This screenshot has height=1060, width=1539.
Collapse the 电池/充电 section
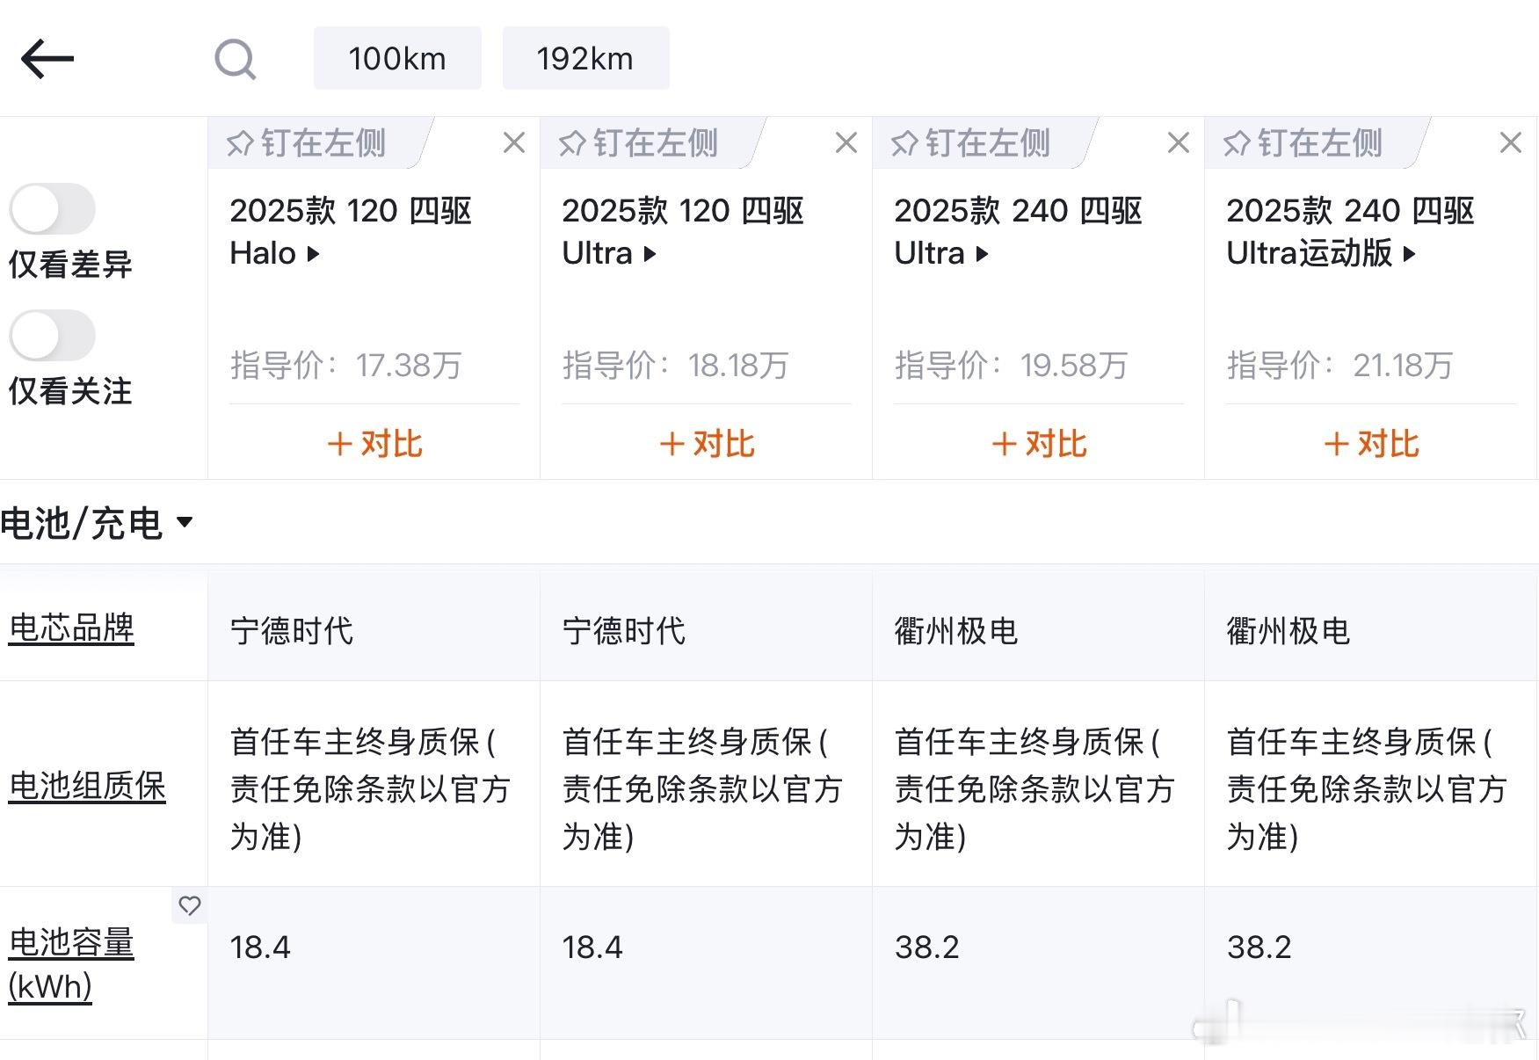97,523
